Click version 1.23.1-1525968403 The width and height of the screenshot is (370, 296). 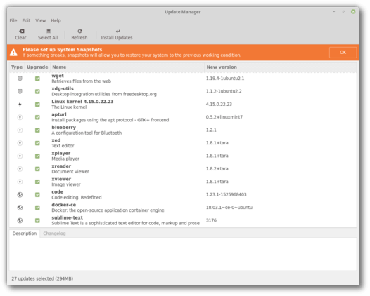pos(226,194)
